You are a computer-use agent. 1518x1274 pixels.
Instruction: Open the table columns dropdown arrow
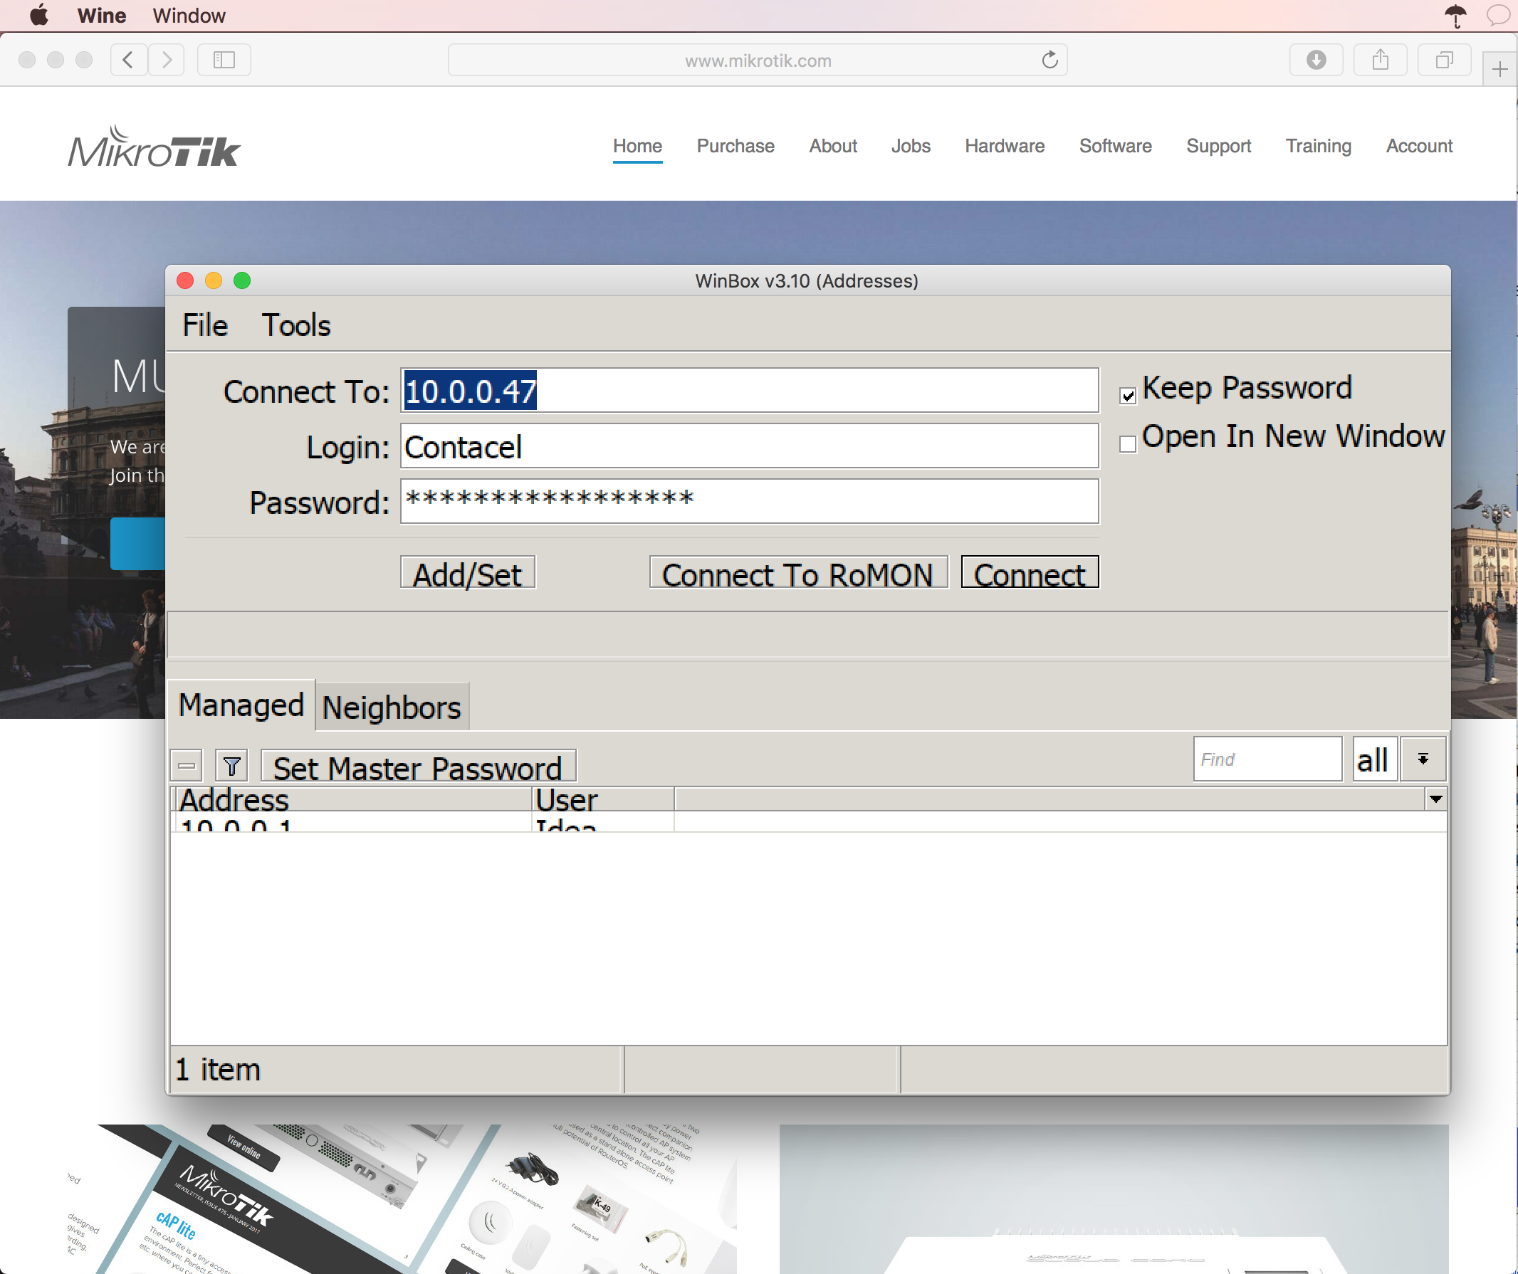coord(1435,799)
